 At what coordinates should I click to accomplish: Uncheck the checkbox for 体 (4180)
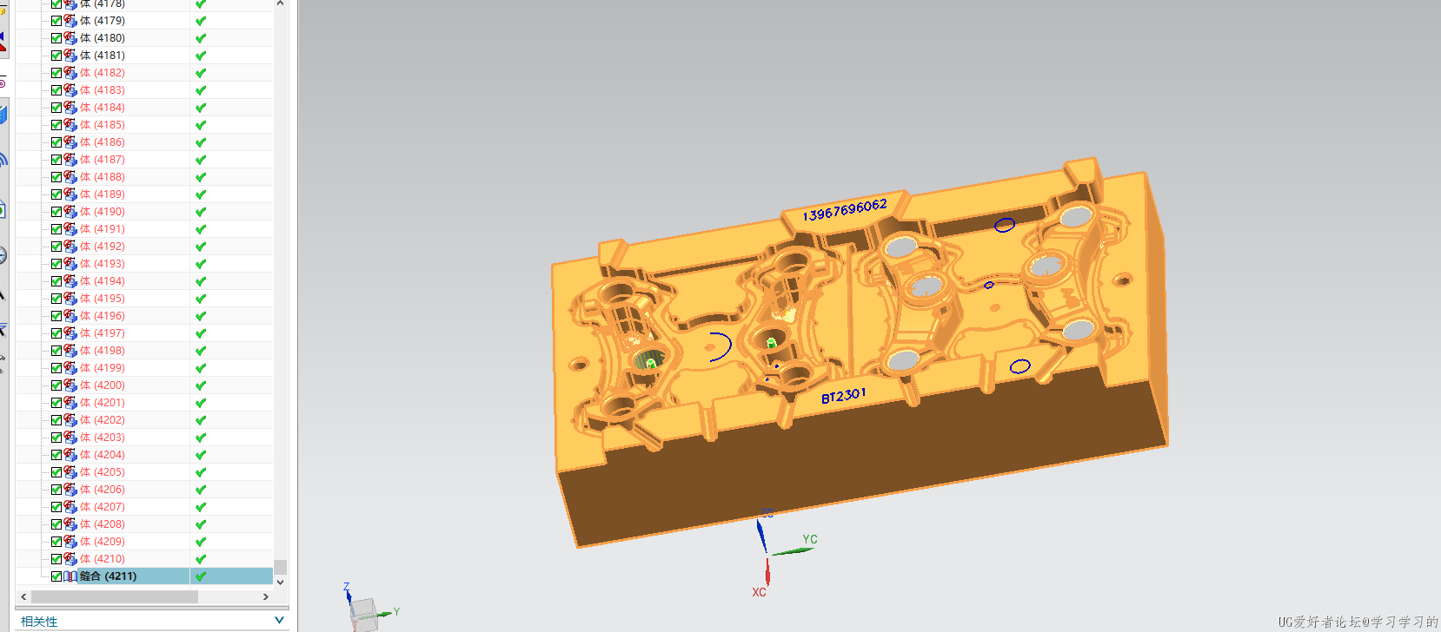coord(56,38)
